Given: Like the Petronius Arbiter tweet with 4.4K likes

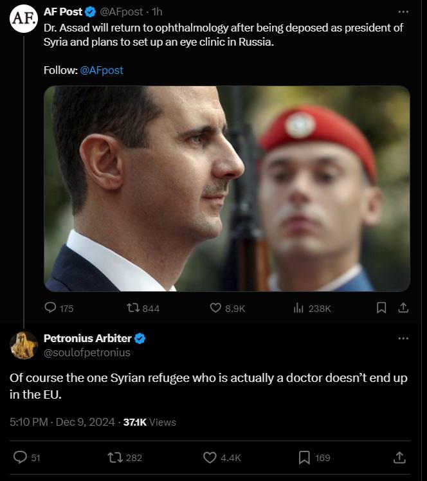Looking at the screenshot, I should tap(210, 458).
